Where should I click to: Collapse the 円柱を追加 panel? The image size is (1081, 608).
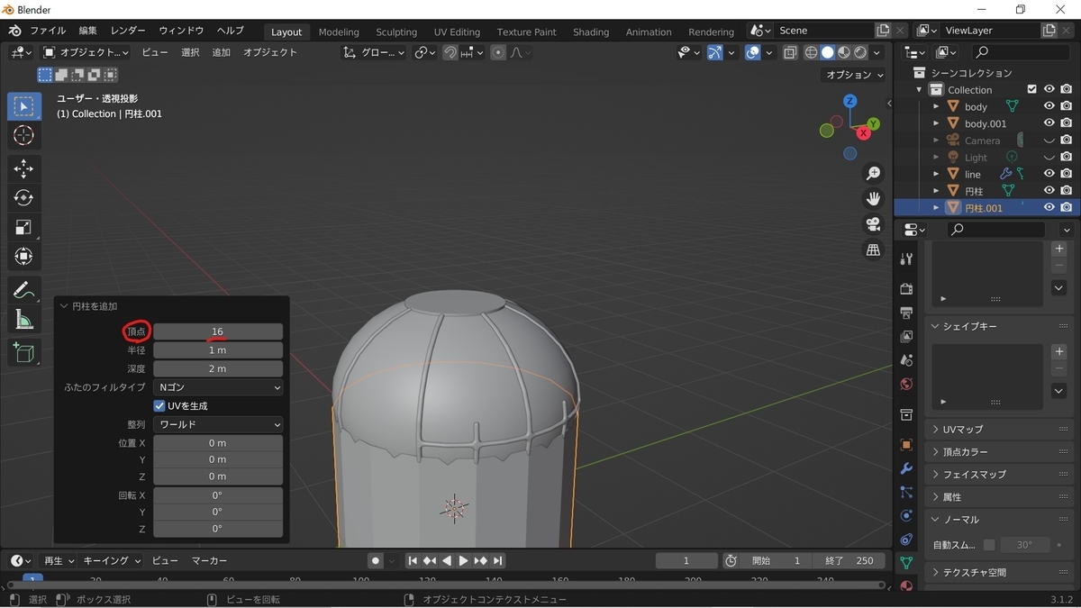coord(64,306)
